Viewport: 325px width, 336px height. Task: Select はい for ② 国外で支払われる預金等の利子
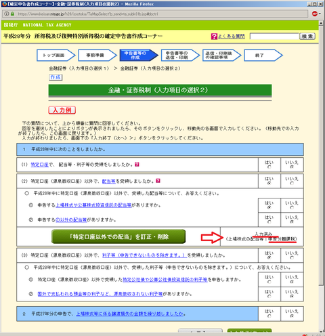click(269, 296)
